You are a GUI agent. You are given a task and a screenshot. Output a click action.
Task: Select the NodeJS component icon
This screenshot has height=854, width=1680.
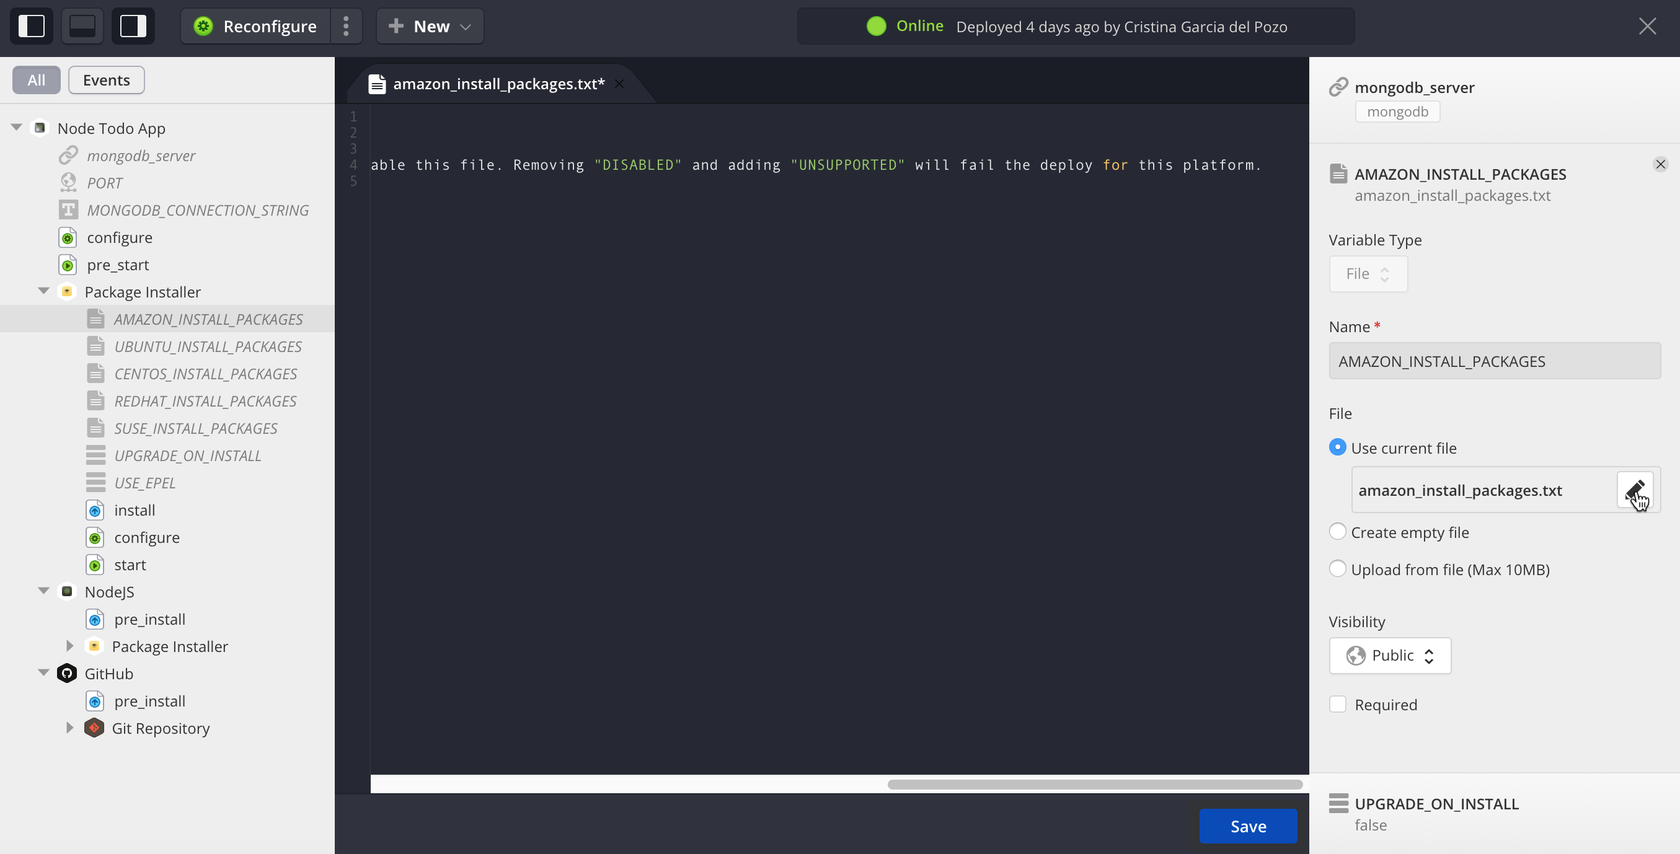pyautogui.click(x=67, y=591)
